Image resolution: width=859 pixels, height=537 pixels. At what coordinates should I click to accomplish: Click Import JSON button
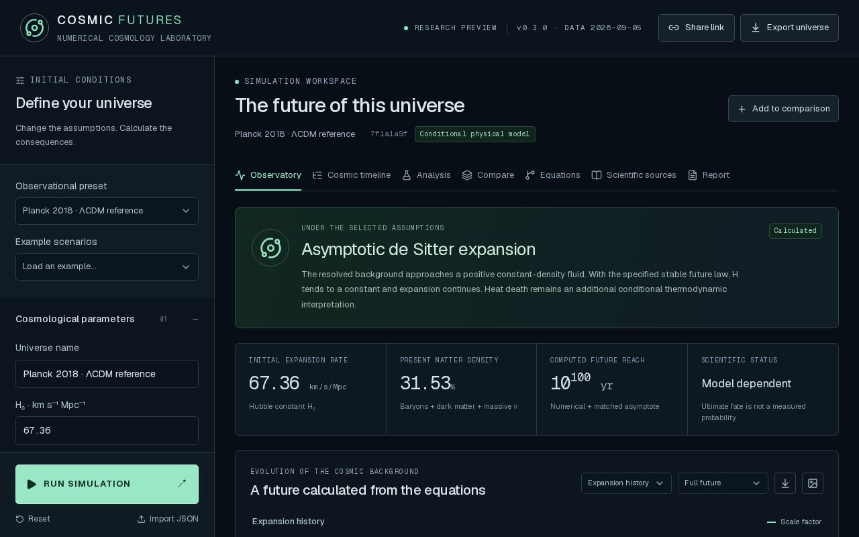tap(168, 519)
